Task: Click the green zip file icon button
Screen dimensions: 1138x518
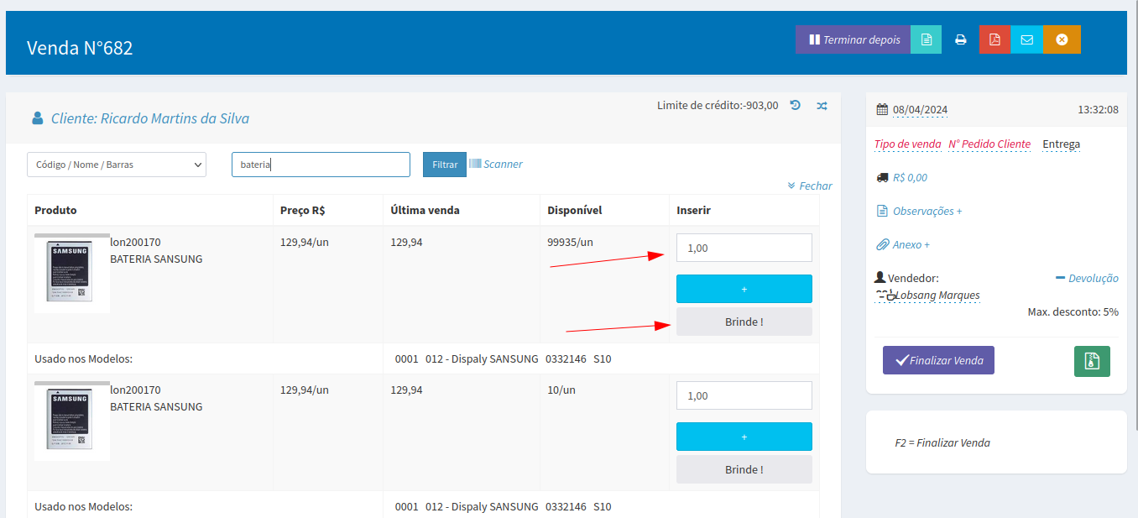Action: tap(1092, 361)
